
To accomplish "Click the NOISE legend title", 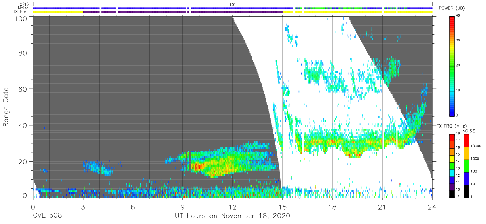I will click(469, 131).
